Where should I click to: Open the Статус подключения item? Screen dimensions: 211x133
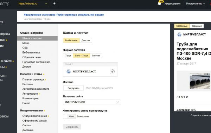pos(34,116)
